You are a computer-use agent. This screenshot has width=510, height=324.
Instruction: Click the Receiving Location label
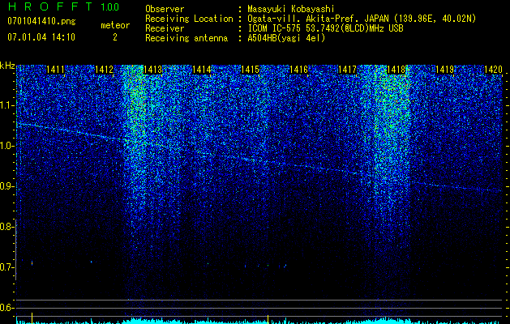[189, 19]
